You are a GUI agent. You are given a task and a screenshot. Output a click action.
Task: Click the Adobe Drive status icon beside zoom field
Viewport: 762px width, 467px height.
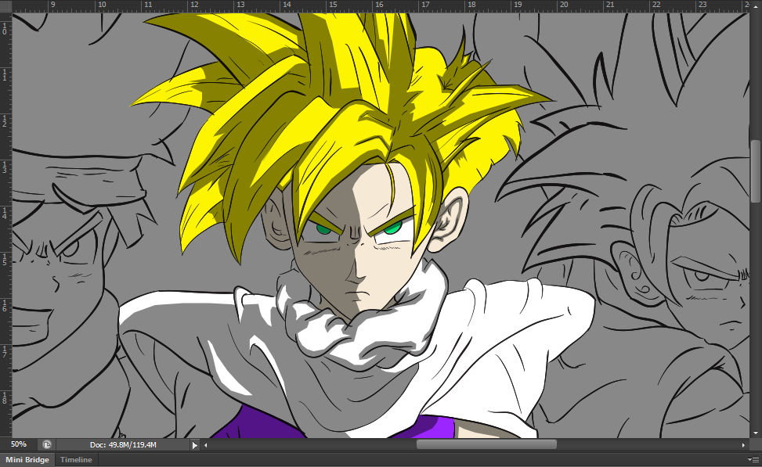pyautogui.click(x=46, y=444)
